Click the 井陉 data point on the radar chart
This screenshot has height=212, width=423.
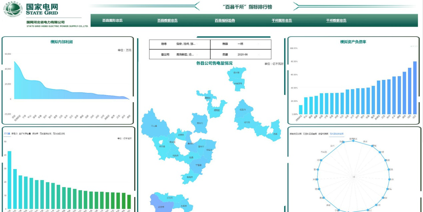click(315, 179)
